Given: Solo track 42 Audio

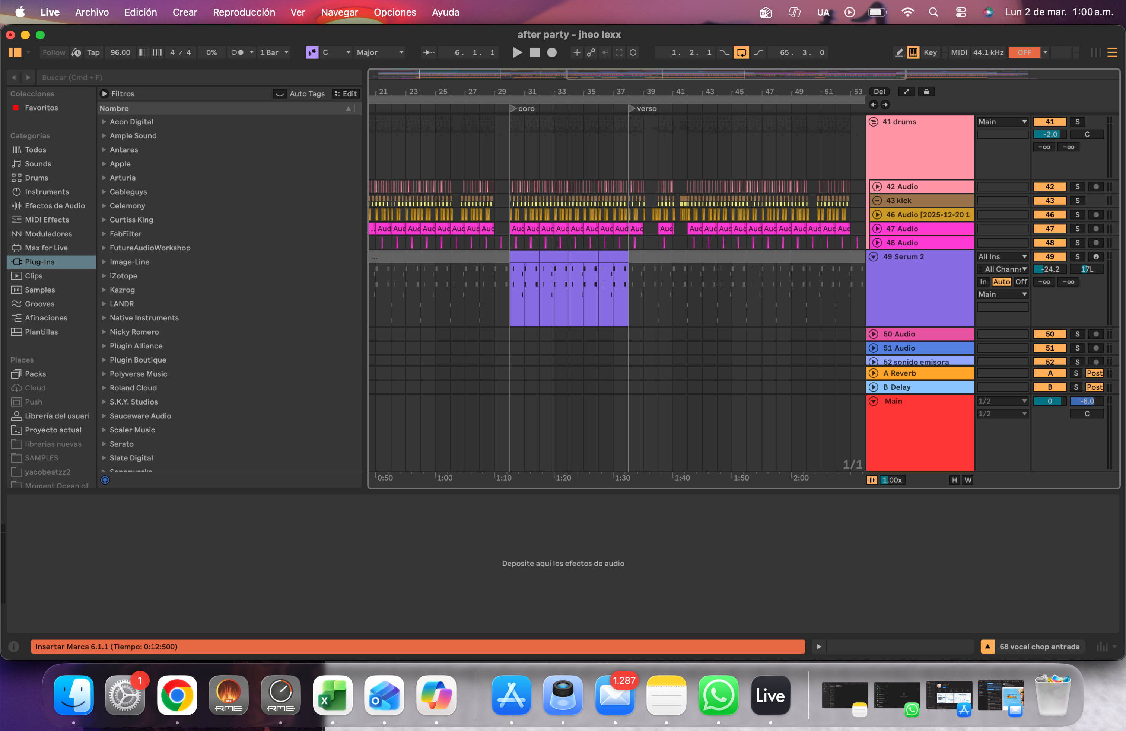Looking at the screenshot, I should pyautogui.click(x=1077, y=187).
